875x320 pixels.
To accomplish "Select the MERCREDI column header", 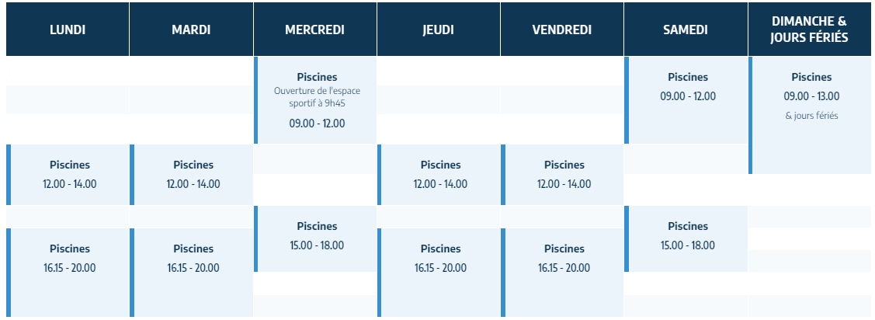I will (314, 29).
